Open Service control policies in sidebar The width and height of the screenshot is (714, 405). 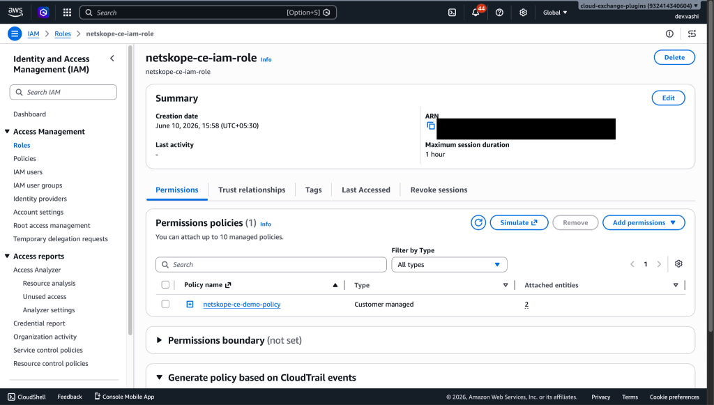[48, 350]
